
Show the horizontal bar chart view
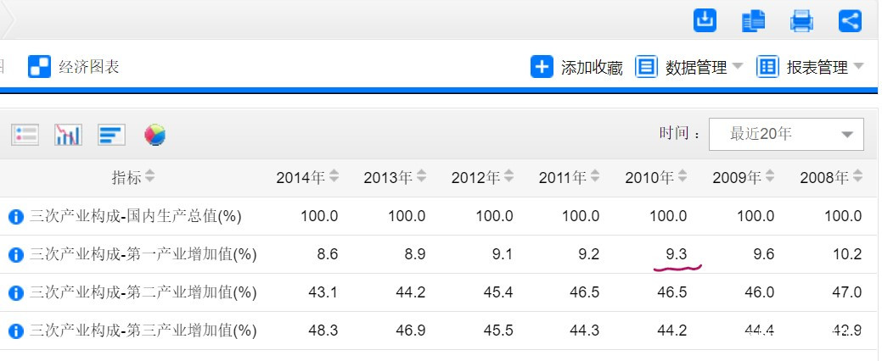coord(111,134)
